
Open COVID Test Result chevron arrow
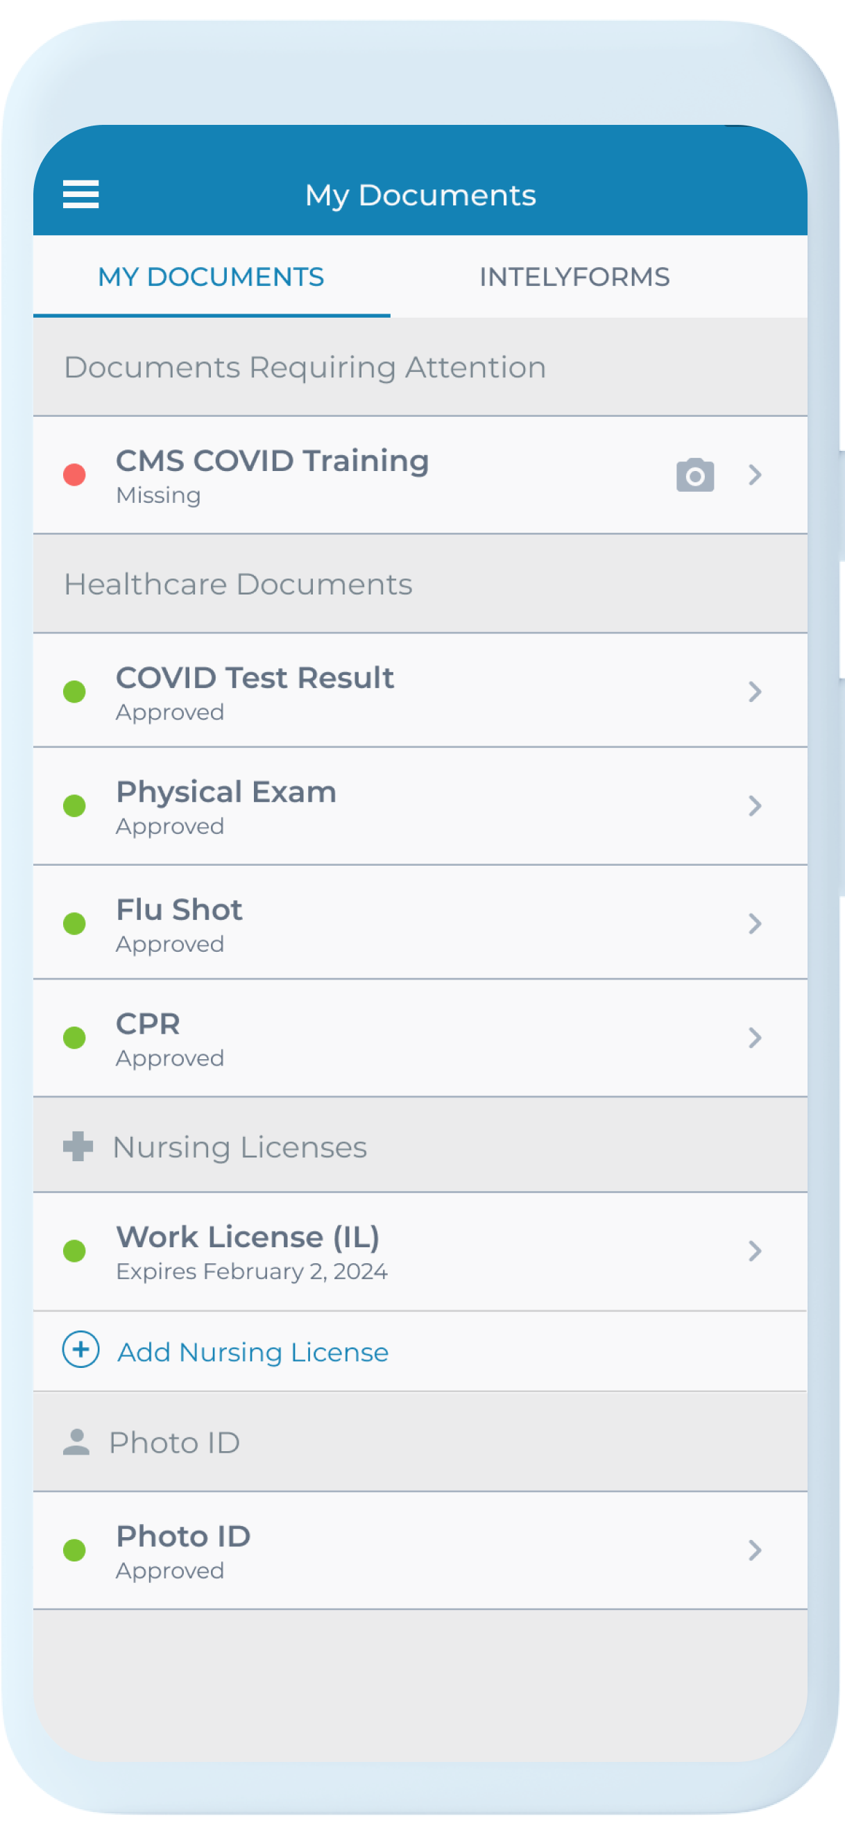coord(755,692)
